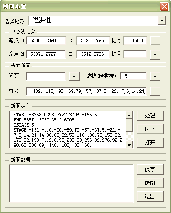The height and width of the screenshot is (213, 171).
Task: Click the 溢洪道 terrain combo box
Action: (x=97, y=21)
